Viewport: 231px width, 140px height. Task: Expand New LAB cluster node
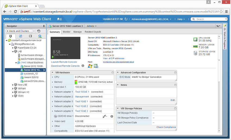[x=13, y=85]
